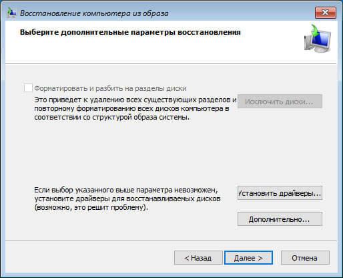The width and height of the screenshot is (343, 278).
Task: Click the window title Восстановление компьютера из образа
Action: point(94,13)
